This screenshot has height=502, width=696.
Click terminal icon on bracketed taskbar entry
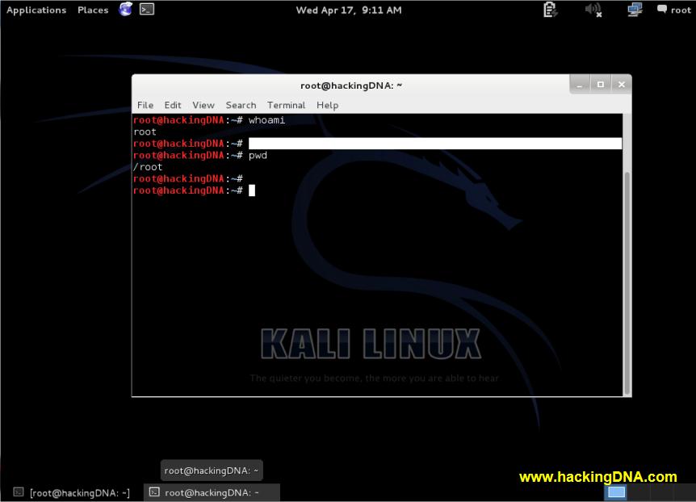point(19,492)
